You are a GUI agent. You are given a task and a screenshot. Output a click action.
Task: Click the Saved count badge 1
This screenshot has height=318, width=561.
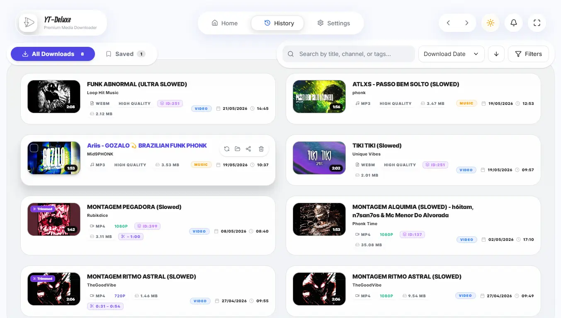[x=141, y=54]
